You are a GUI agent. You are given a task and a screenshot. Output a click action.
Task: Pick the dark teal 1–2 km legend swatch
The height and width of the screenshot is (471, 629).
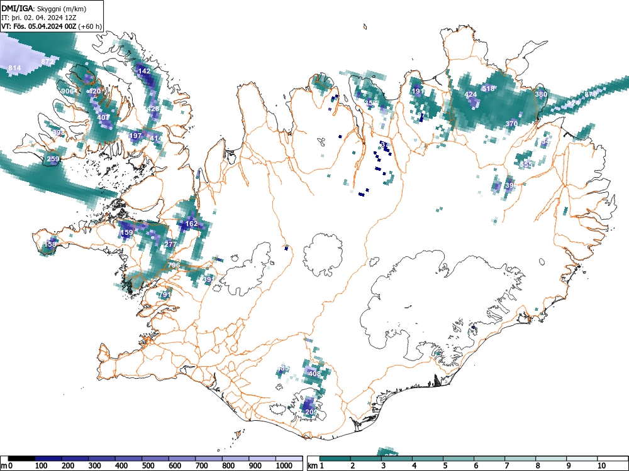(335, 458)
